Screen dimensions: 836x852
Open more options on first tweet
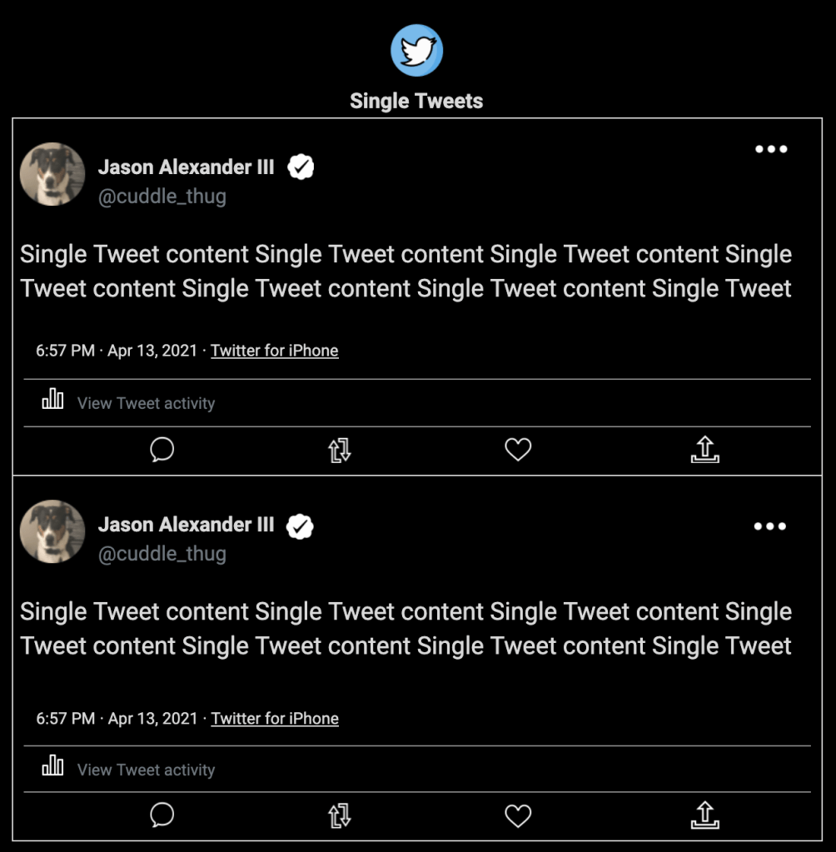pyautogui.click(x=770, y=150)
